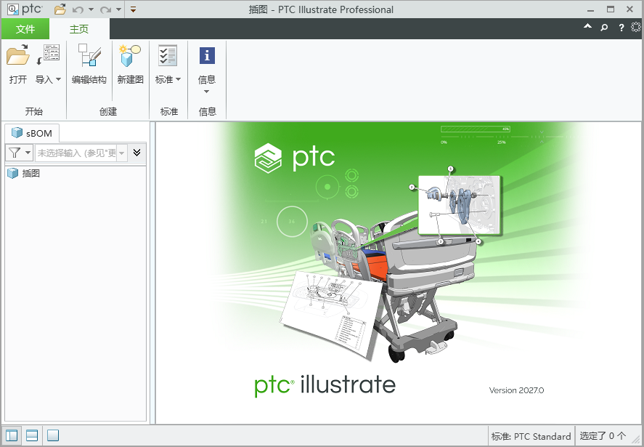Open the Undo history dropdown arrow

(x=91, y=9)
